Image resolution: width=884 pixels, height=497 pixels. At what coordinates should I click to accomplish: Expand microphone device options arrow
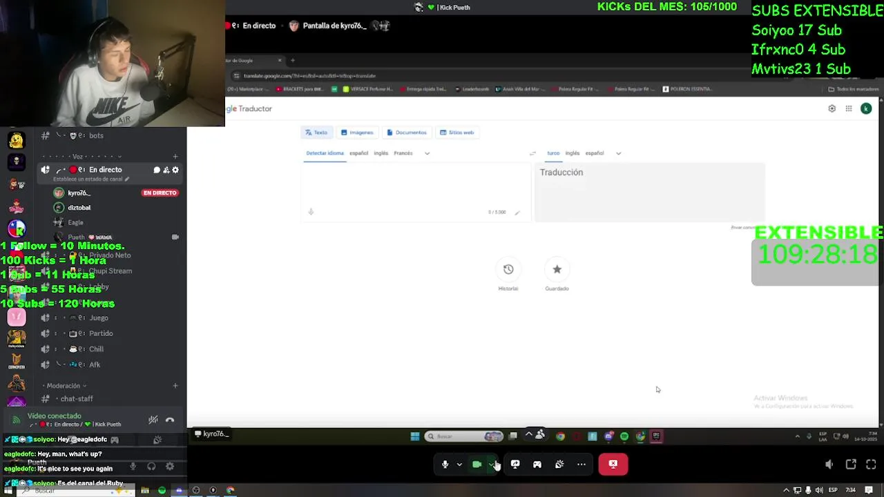pyautogui.click(x=459, y=465)
